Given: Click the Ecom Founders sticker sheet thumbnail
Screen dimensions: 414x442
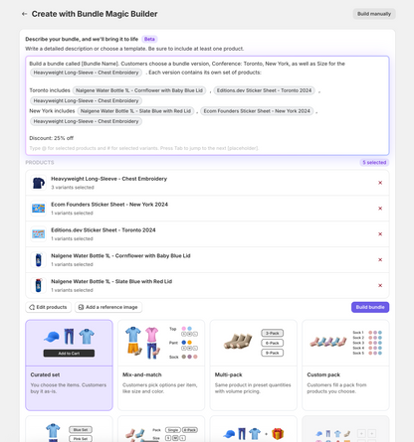Looking at the screenshot, I should (39, 209).
